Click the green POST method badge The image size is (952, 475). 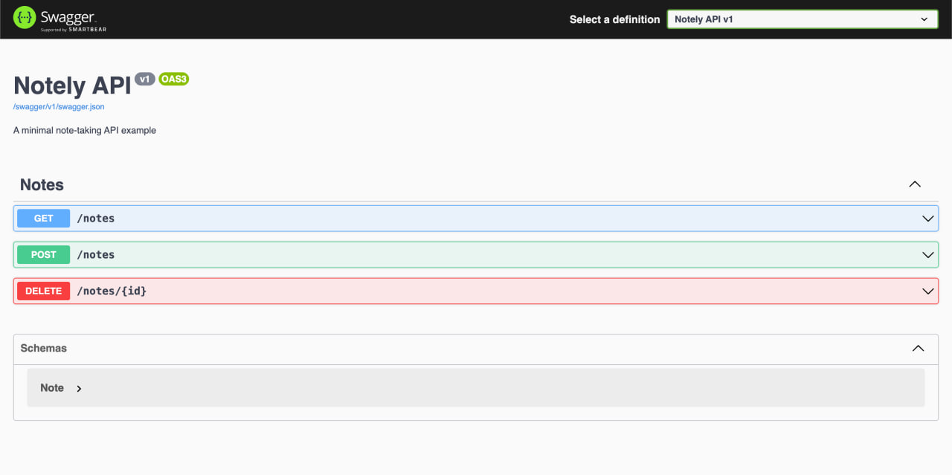pyautogui.click(x=43, y=255)
